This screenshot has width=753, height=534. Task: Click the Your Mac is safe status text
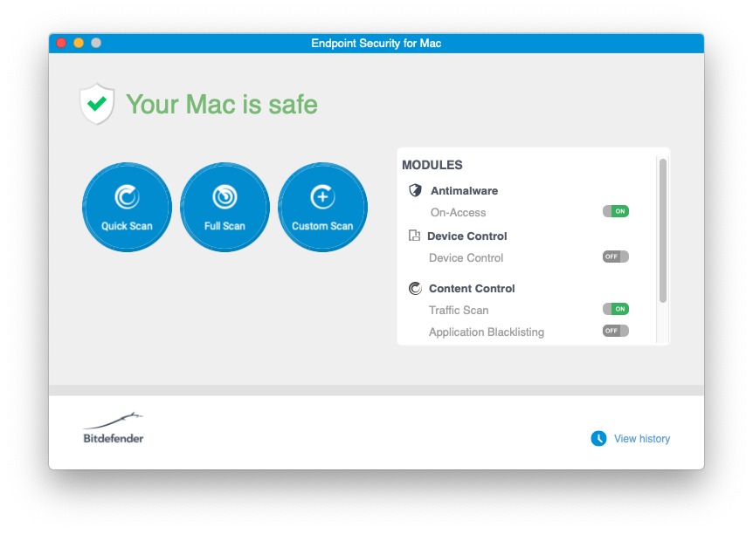coord(222,105)
